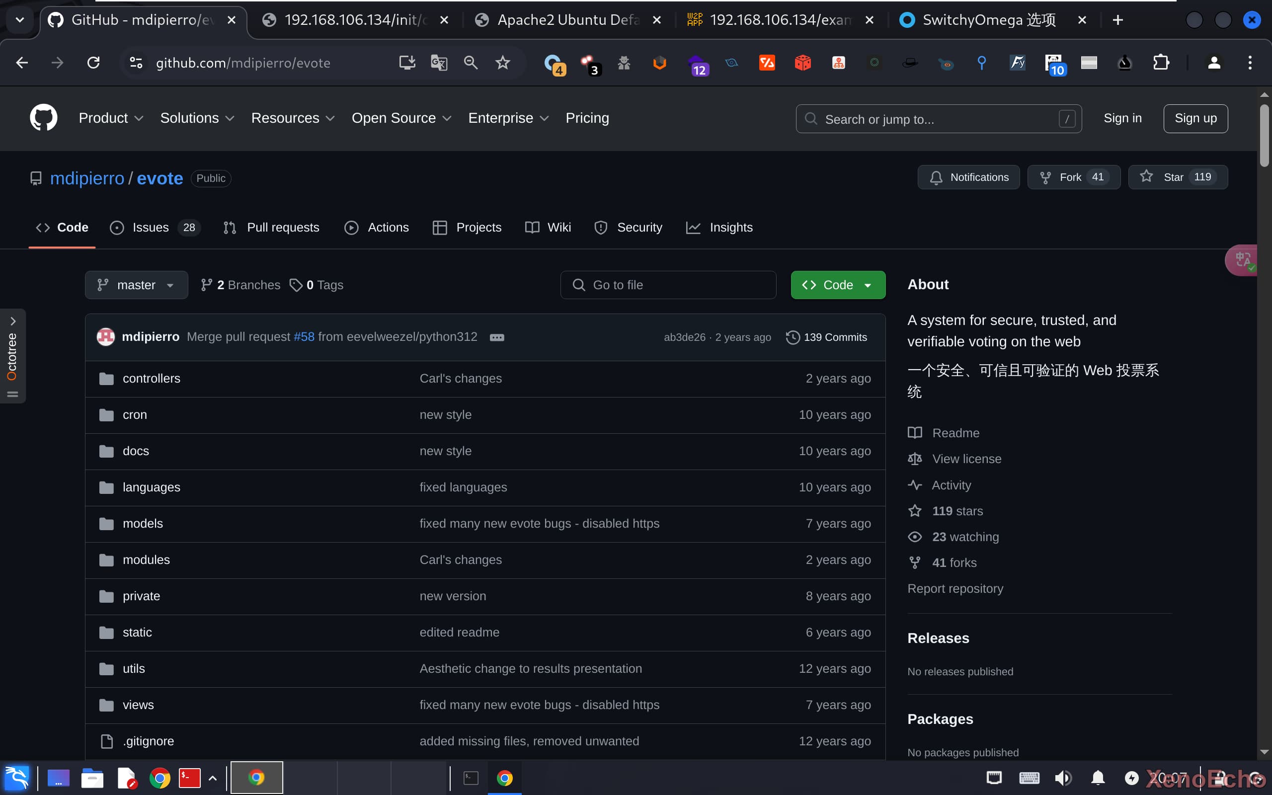Toggle Notifications for this repository
Screen dimensions: 1272x795
point(969,177)
